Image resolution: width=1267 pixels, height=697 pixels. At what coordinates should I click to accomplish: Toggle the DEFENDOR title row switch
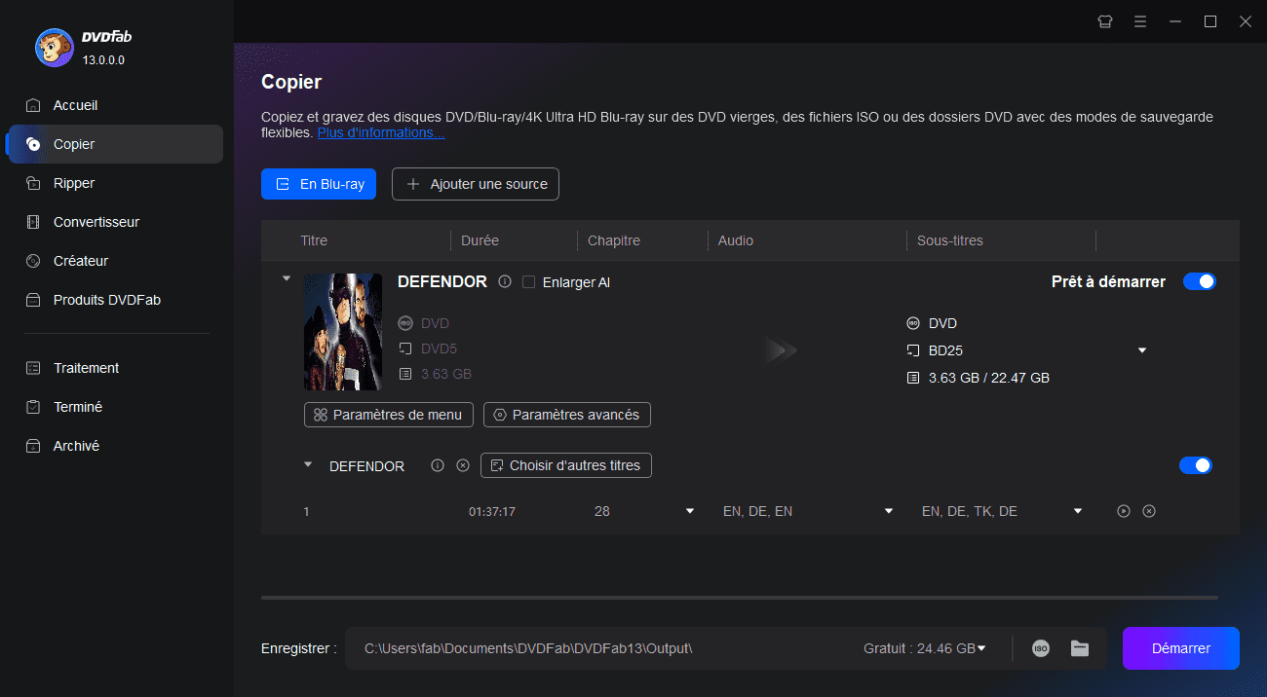tap(1195, 465)
